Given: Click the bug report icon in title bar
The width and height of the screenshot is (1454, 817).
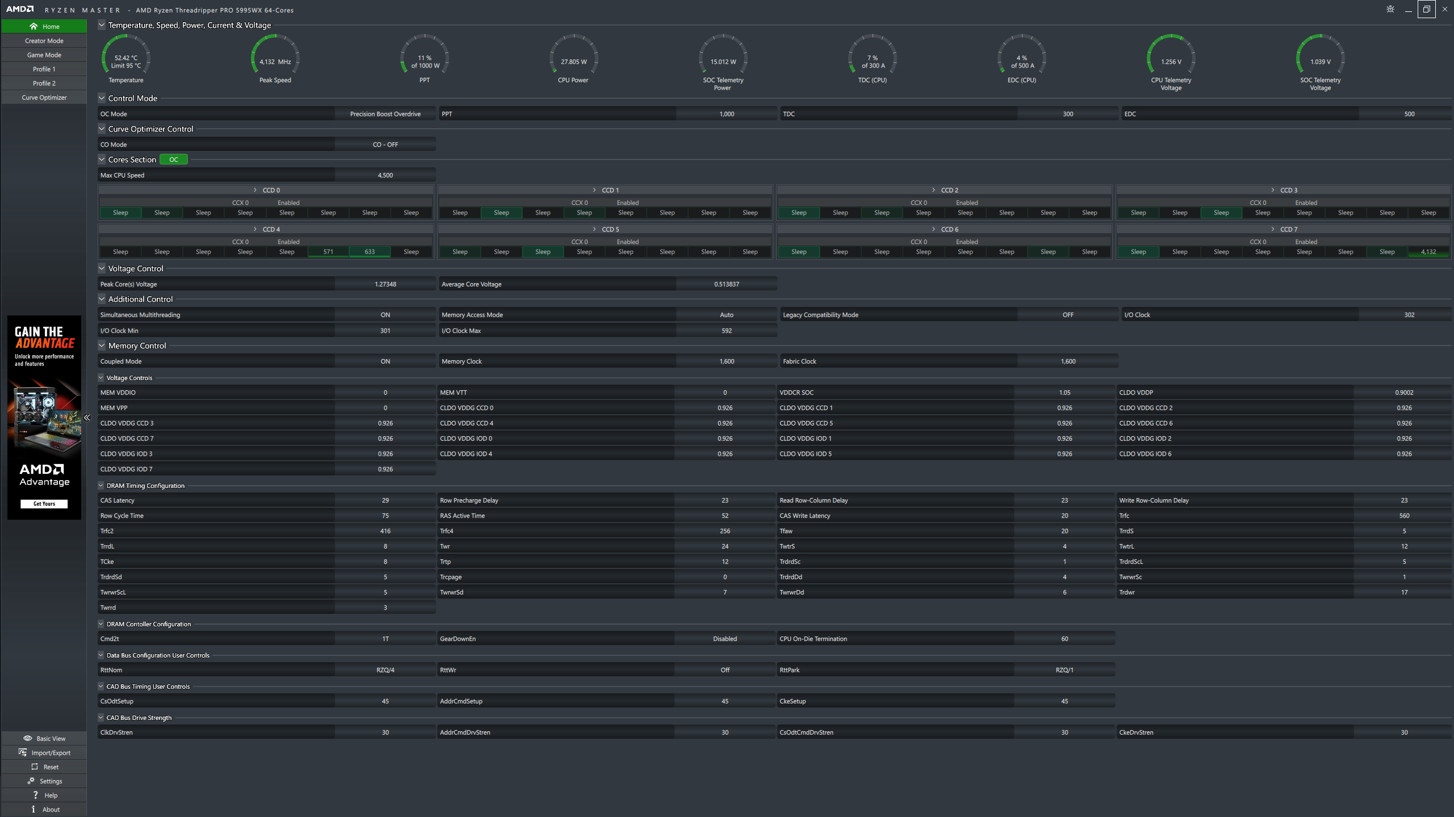Looking at the screenshot, I should [1390, 9].
